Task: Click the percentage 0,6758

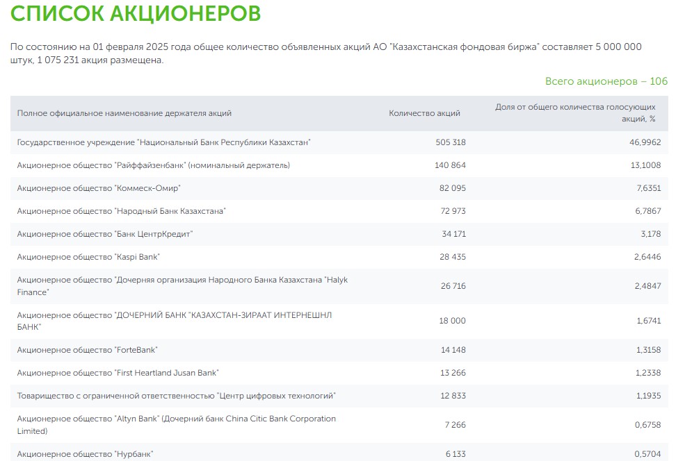Action: [x=648, y=425]
